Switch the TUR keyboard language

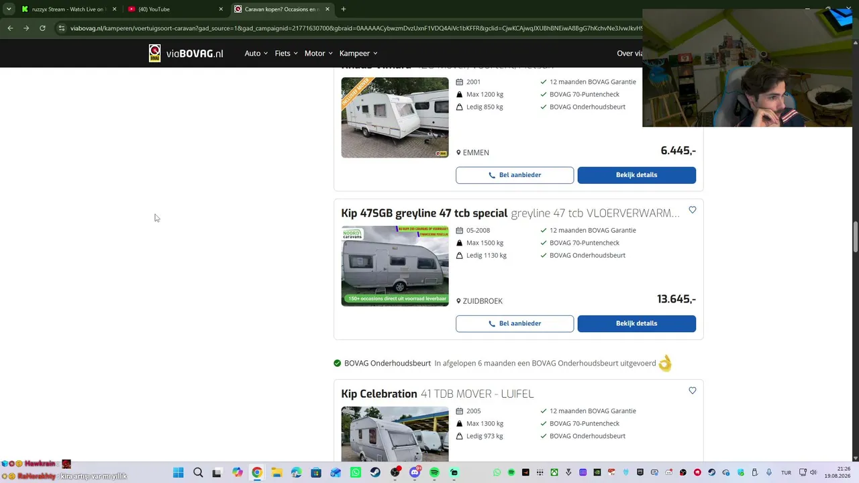(x=786, y=472)
